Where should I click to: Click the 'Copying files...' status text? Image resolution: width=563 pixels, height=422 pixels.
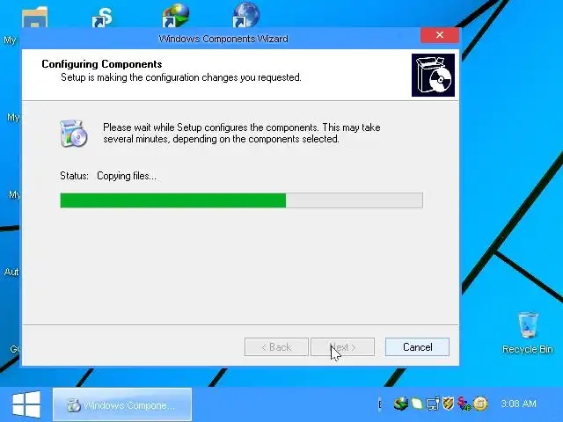[x=127, y=176]
